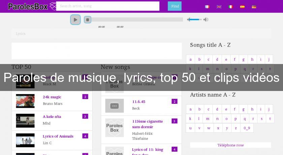The height and width of the screenshot is (155, 283).
Task: Start playback with the play button
Action: (75, 20)
